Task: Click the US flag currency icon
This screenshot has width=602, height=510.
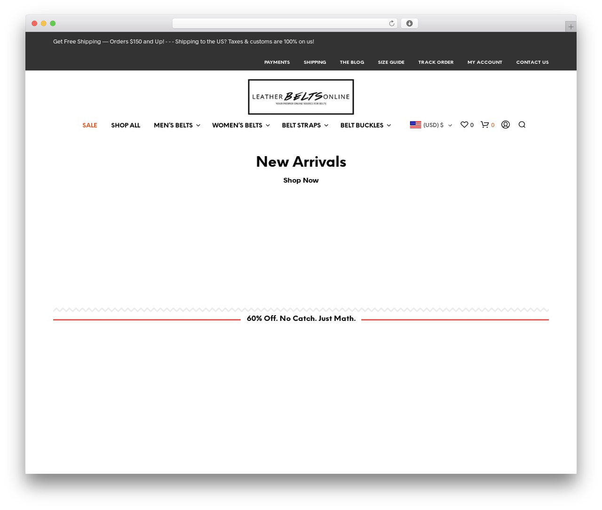Action: pyautogui.click(x=415, y=125)
